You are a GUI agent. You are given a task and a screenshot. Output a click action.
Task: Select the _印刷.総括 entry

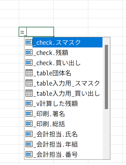click(x=64, y=124)
